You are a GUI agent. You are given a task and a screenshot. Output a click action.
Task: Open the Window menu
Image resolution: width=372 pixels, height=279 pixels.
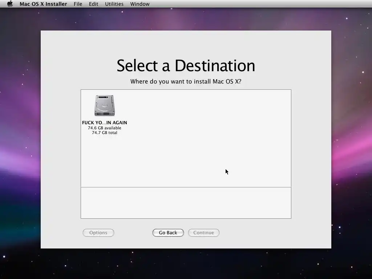140,4
